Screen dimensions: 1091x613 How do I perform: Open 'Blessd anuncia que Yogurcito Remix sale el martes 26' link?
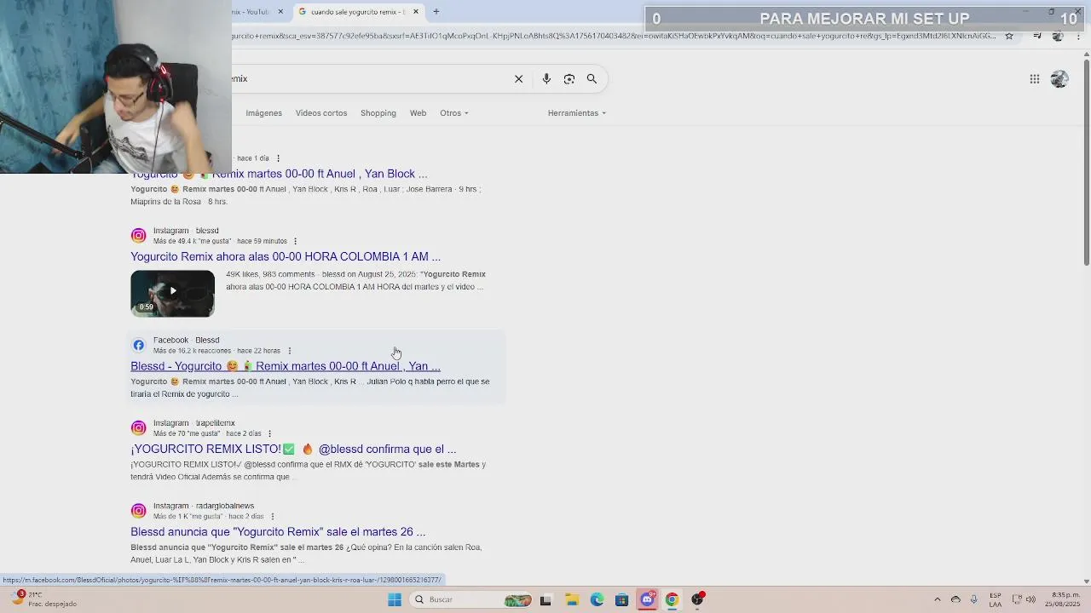[x=278, y=532]
